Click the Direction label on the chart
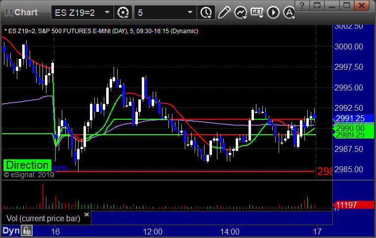The image size is (376, 238). click(x=27, y=165)
